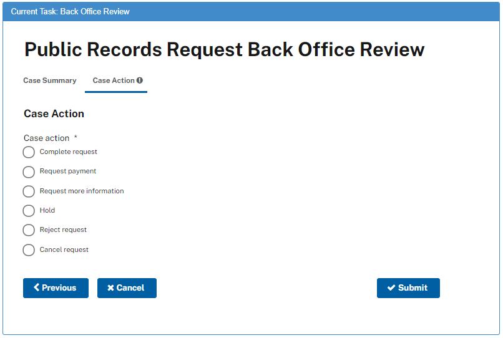This screenshot has height=338, width=503.
Task: Pick the Hold radio option
Action: tap(29, 211)
